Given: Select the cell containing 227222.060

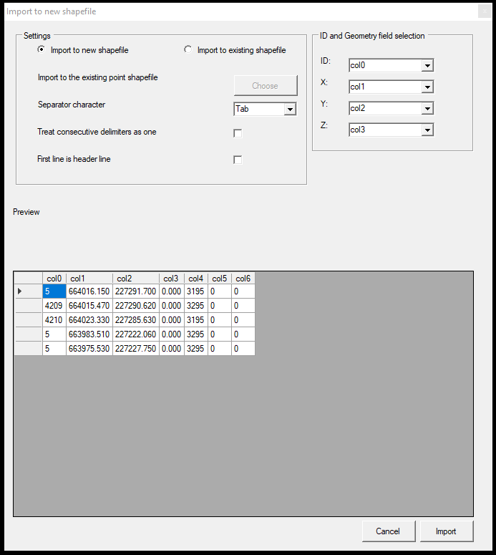Looking at the screenshot, I should click(x=136, y=334).
